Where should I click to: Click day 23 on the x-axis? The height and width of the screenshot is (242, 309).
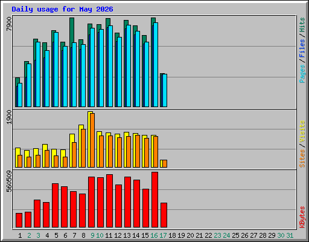pos(217,235)
